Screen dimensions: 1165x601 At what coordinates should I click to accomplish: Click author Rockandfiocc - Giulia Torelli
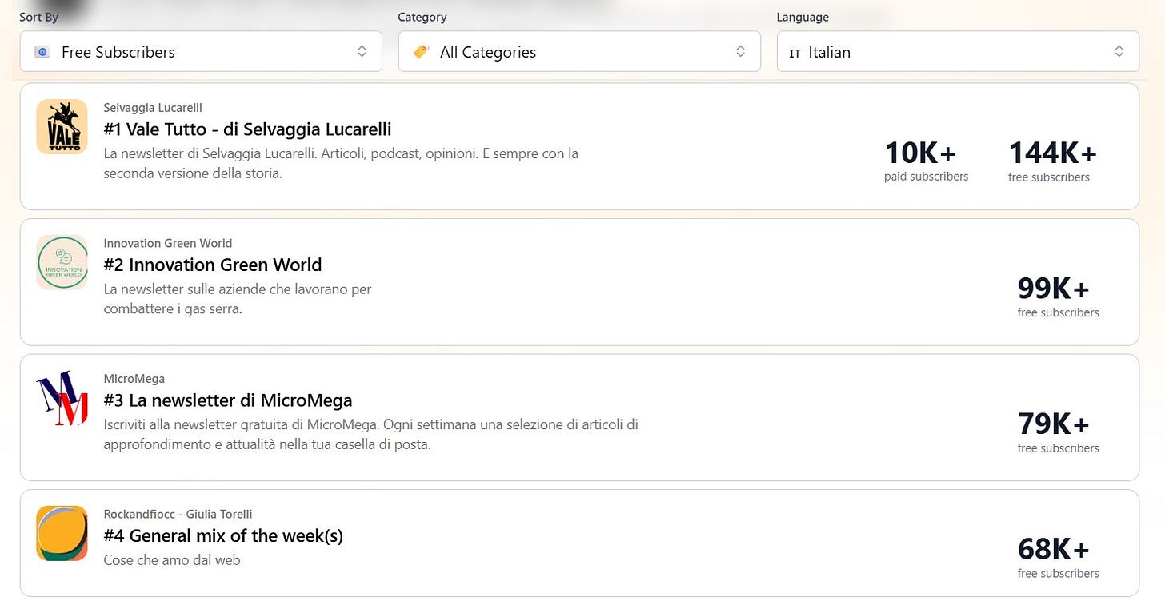pyautogui.click(x=178, y=514)
